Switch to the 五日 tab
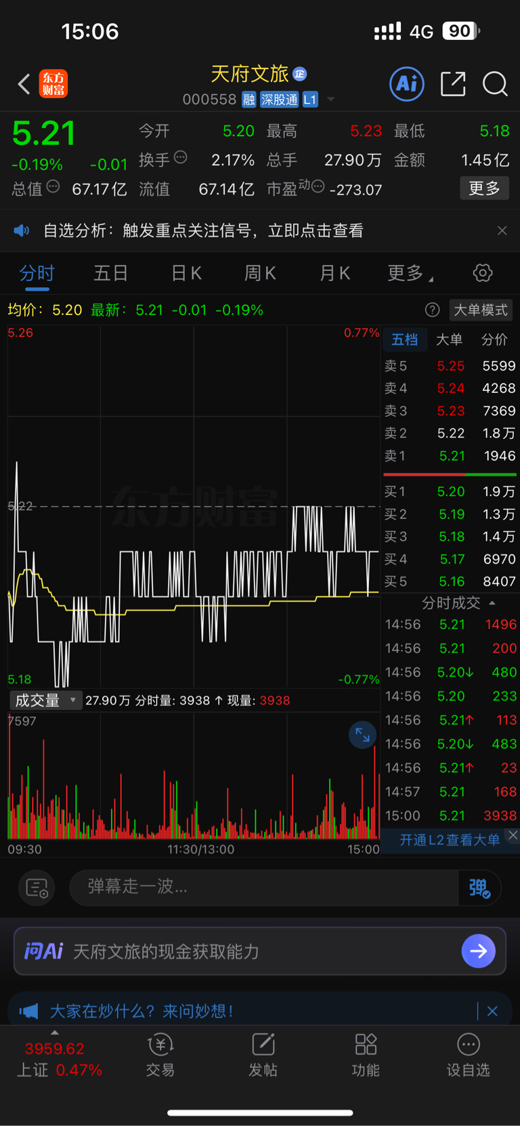This screenshot has height=1126, width=520. (x=111, y=274)
